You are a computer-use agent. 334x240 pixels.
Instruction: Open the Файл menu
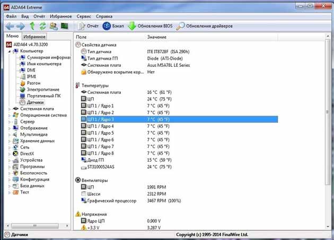11,16
